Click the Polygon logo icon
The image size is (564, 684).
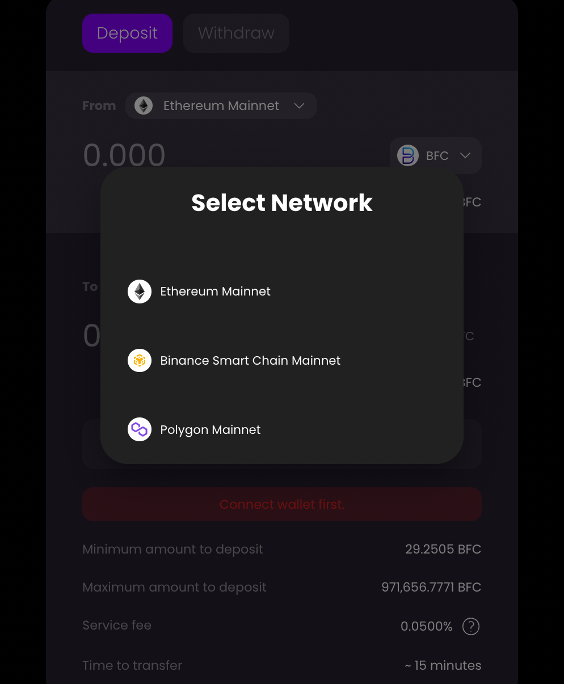tap(140, 430)
